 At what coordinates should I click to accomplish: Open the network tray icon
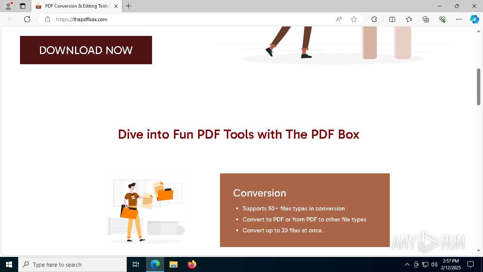pos(425,264)
